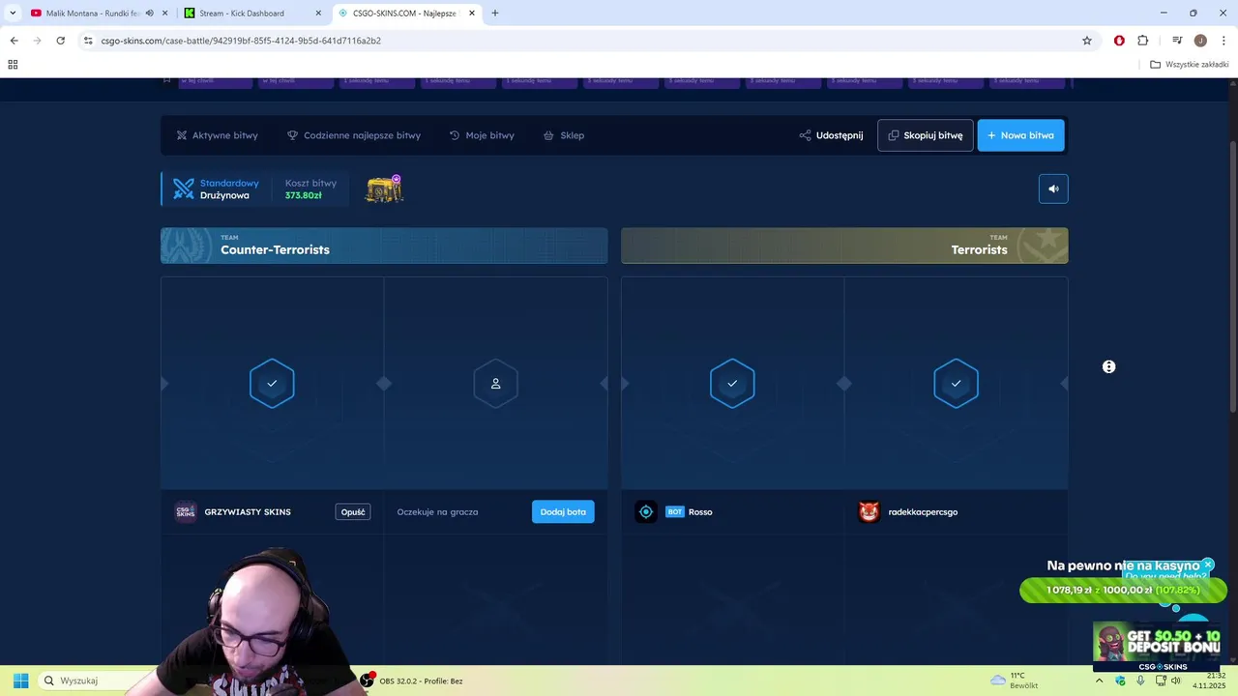Reload the current page

[60, 41]
